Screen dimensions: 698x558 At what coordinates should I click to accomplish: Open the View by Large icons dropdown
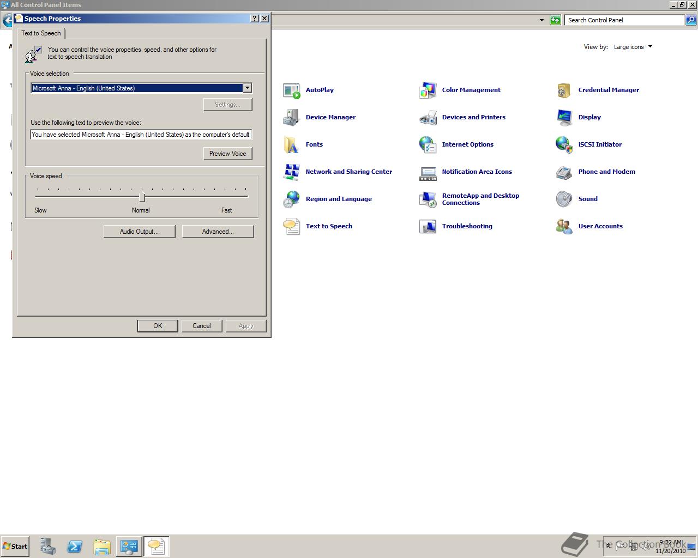click(633, 47)
